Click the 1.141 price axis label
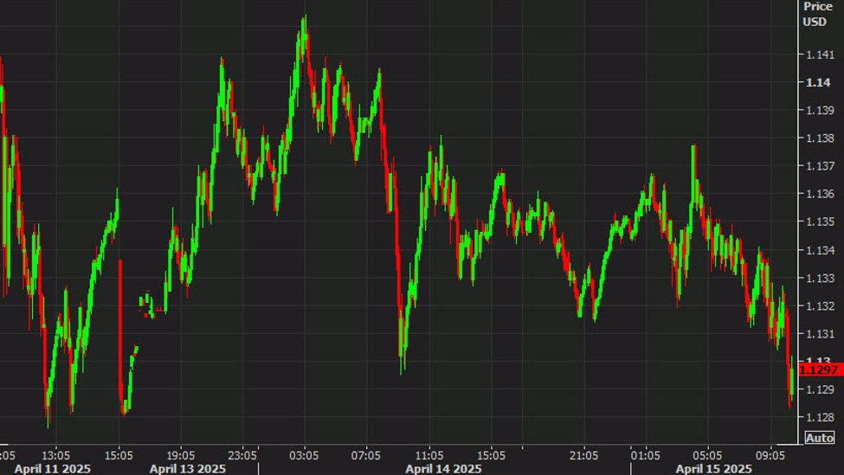The height and width of the screenshot is (475, 844). pos(820,55)
